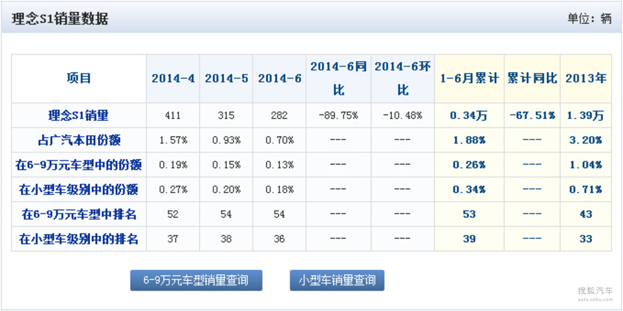Viewport: 623px width, 311px height.
Task: Select the 1-6月累计 column header
Action: click(469, 79)
